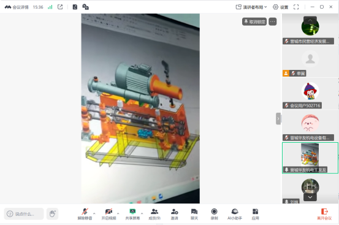Image resolution: width=339 pixels, height=225 pixels.
Task: Unmute with the microphone (解除静音) button
Action: pyautogui.click(x=85, y=214)
